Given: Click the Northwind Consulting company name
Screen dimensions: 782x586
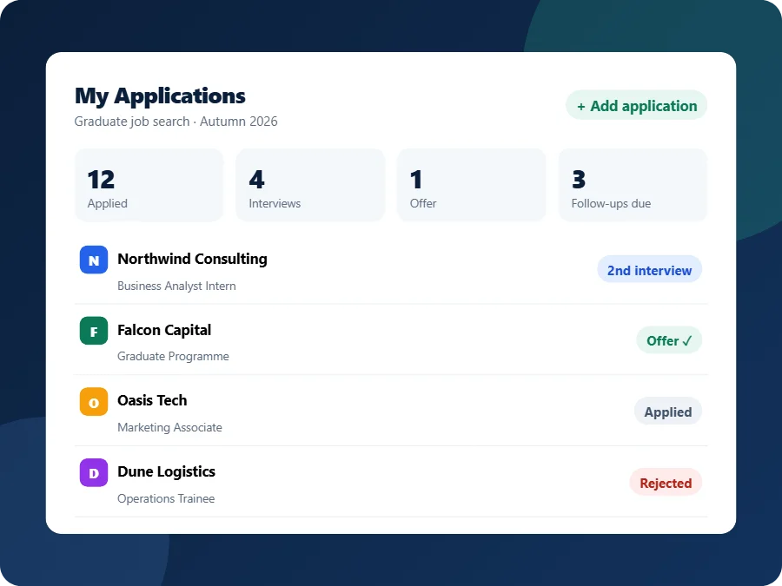Looking at the screenshot, I should (192, 259).
